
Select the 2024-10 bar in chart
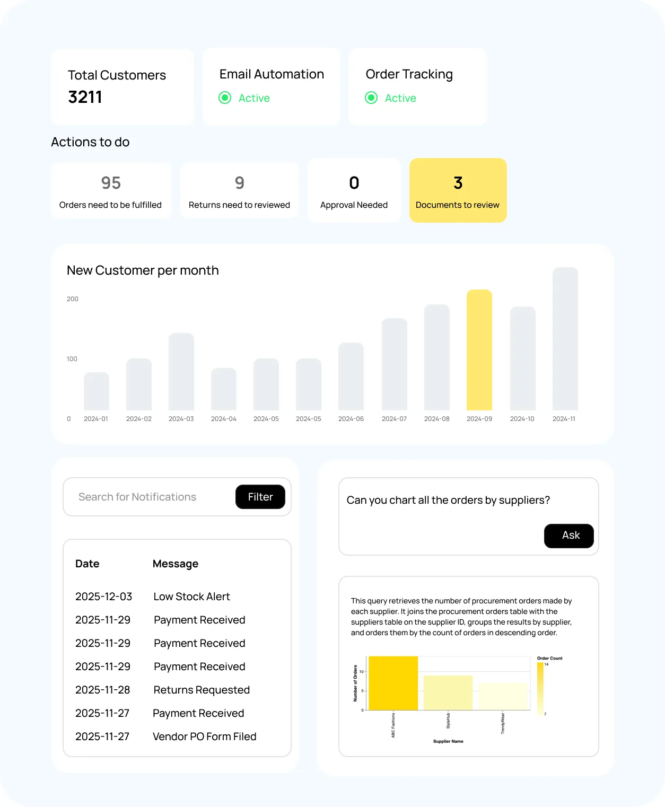523,358
